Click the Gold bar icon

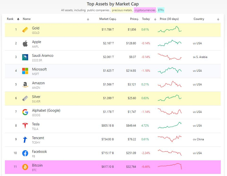pyautogui.click(x=25, y=30)
